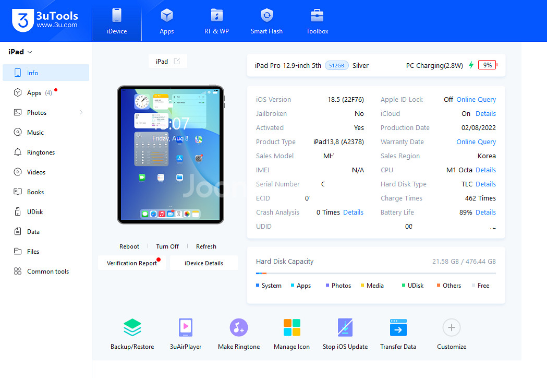Click the Free legend swatch

click(473, 286)
